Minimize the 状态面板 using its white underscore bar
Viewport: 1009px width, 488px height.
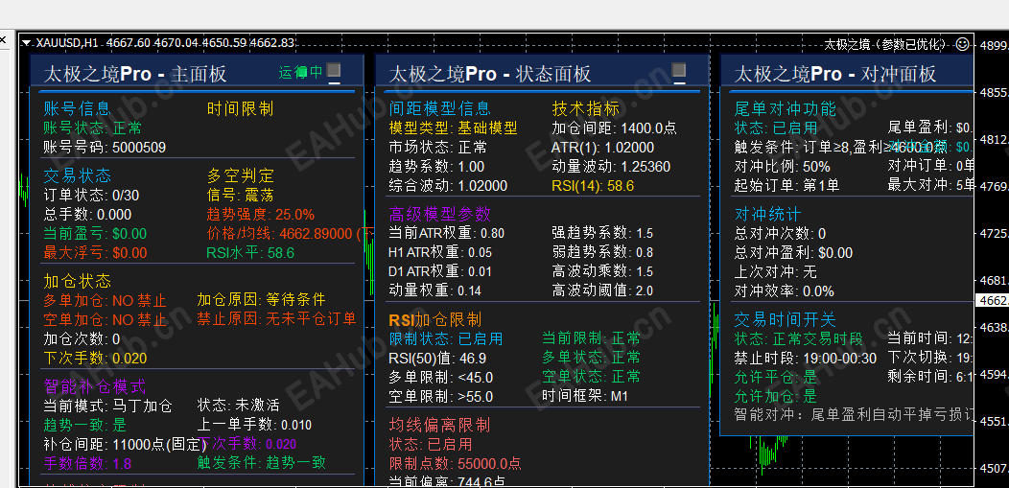point(678,82)
